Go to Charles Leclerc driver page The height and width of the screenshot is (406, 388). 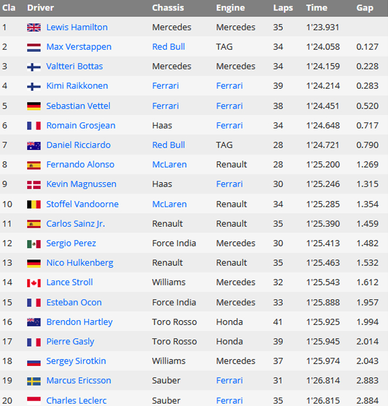tap(76, 400)
